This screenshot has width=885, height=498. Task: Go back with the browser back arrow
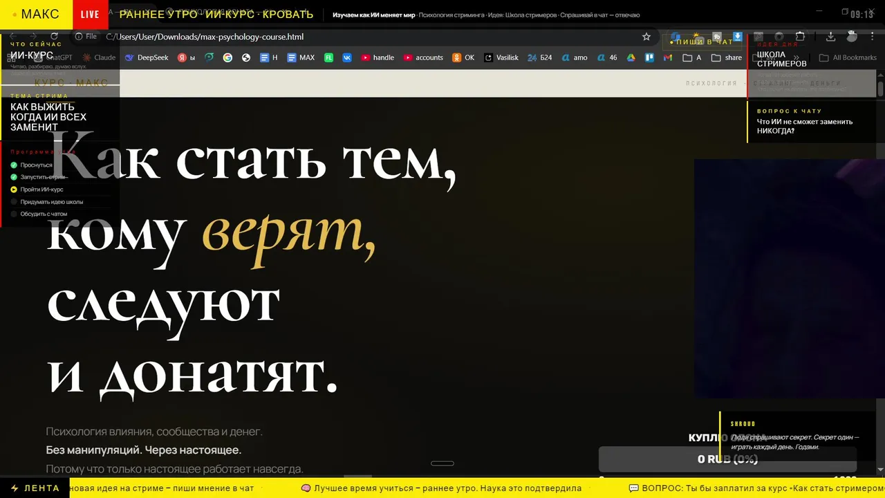(x=14, y=37)
